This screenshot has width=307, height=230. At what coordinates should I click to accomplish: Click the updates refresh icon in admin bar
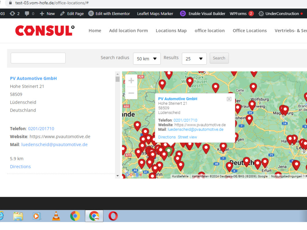coord(12,13)
